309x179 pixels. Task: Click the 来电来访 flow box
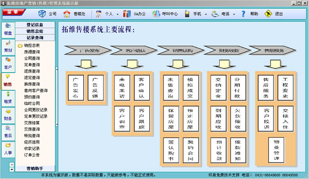coord(122,88)
